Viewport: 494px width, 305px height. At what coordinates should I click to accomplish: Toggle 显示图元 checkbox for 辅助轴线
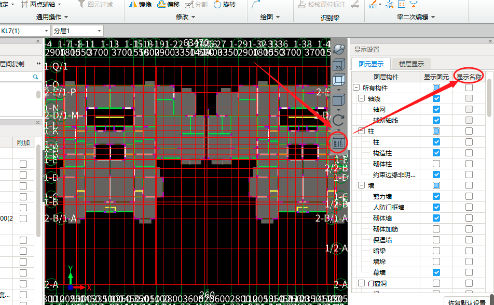point(436,120)
